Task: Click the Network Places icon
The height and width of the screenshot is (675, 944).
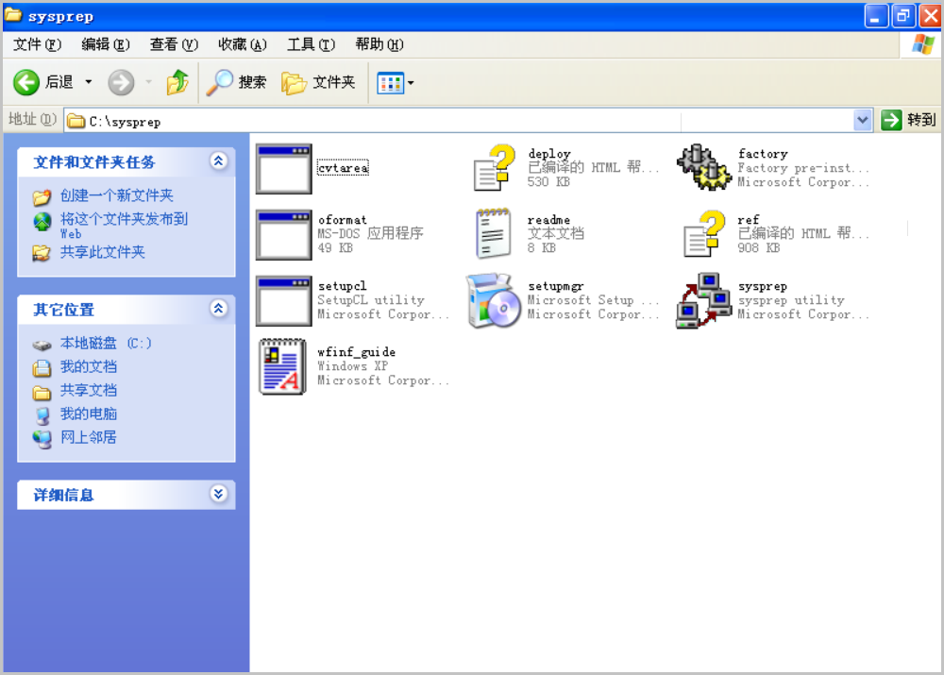Action: 42,439
